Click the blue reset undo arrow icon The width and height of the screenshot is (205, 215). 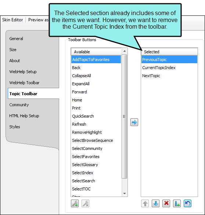click(187, 203)
